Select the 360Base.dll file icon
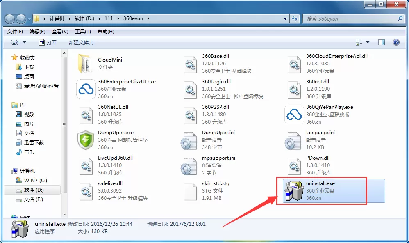Image resolution: width=409 pixels, height=243 pixels. coord(190,64)
